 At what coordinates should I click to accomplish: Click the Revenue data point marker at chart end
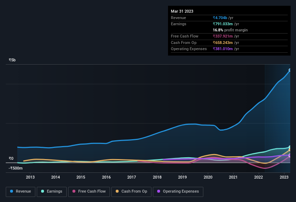[x=290, y=70]
